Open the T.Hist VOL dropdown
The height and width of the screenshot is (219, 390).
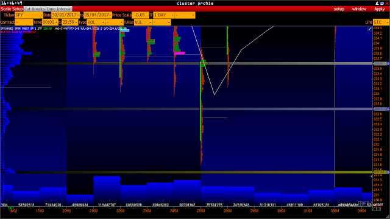pos(143,22)
